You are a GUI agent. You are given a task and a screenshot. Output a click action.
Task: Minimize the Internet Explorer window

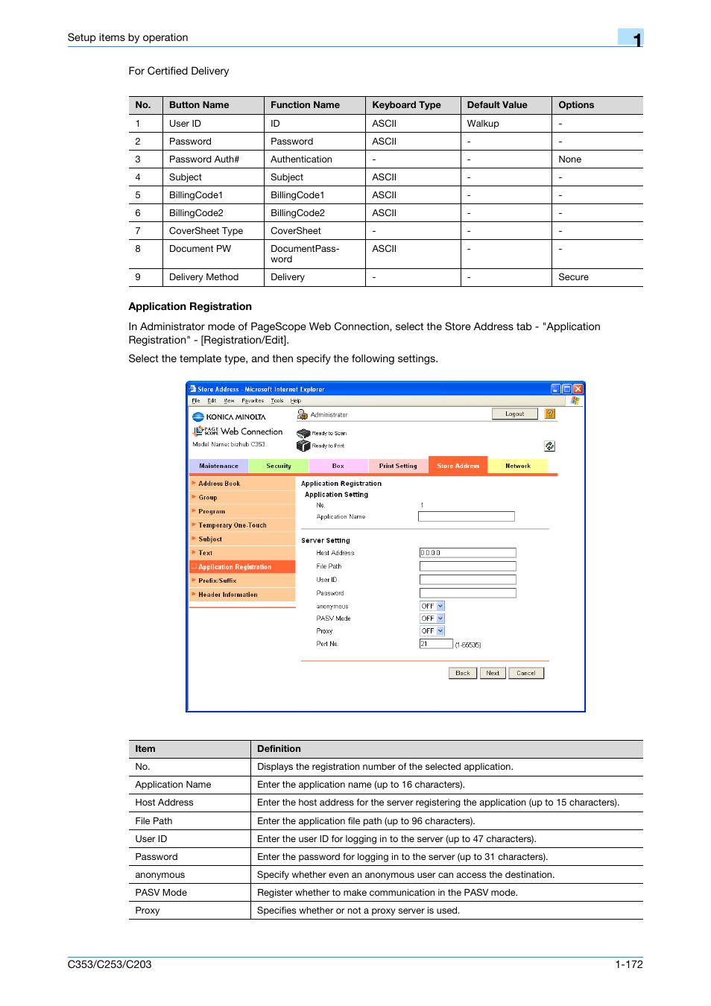[555, 389]
